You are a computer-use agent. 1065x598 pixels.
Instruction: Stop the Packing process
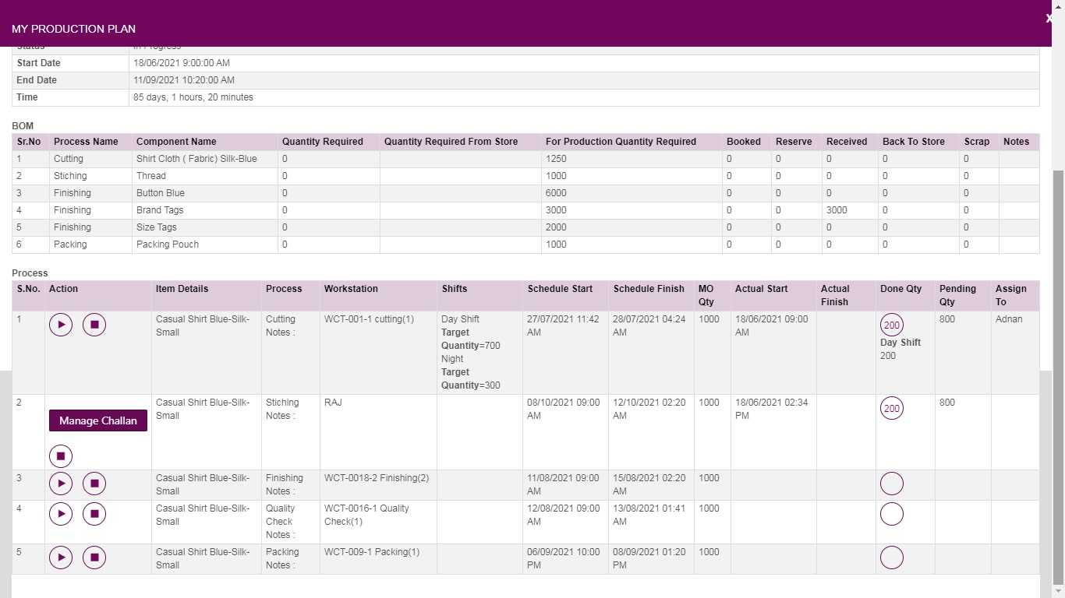coord(94,558)
